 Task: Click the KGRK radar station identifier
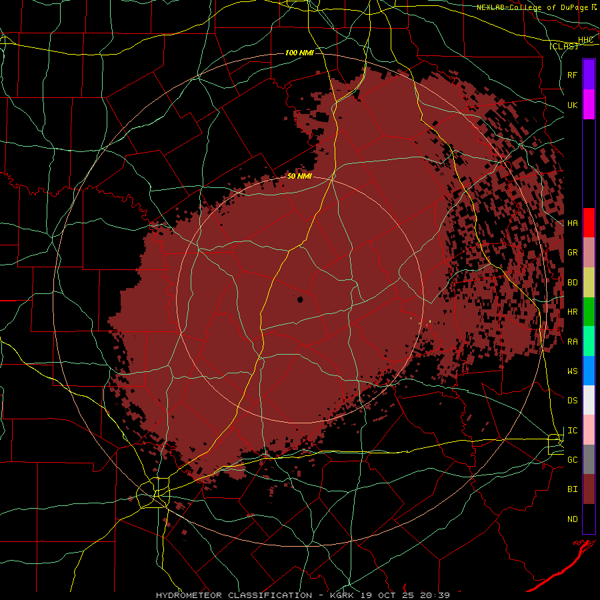pyautogui.click(x=343, y=595)
